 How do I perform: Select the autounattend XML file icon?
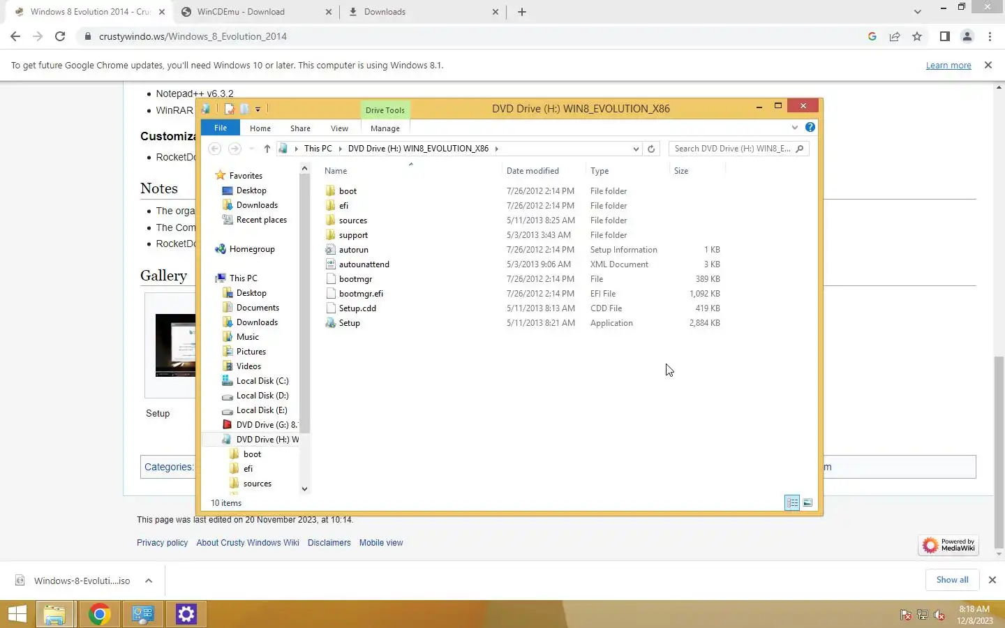331,264
